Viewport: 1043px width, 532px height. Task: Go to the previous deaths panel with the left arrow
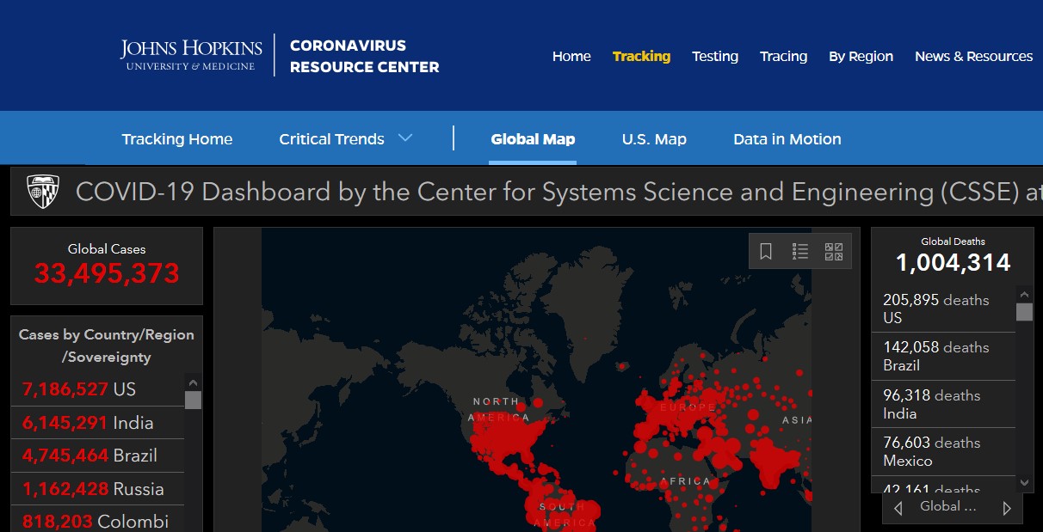[x=898, y=508]
